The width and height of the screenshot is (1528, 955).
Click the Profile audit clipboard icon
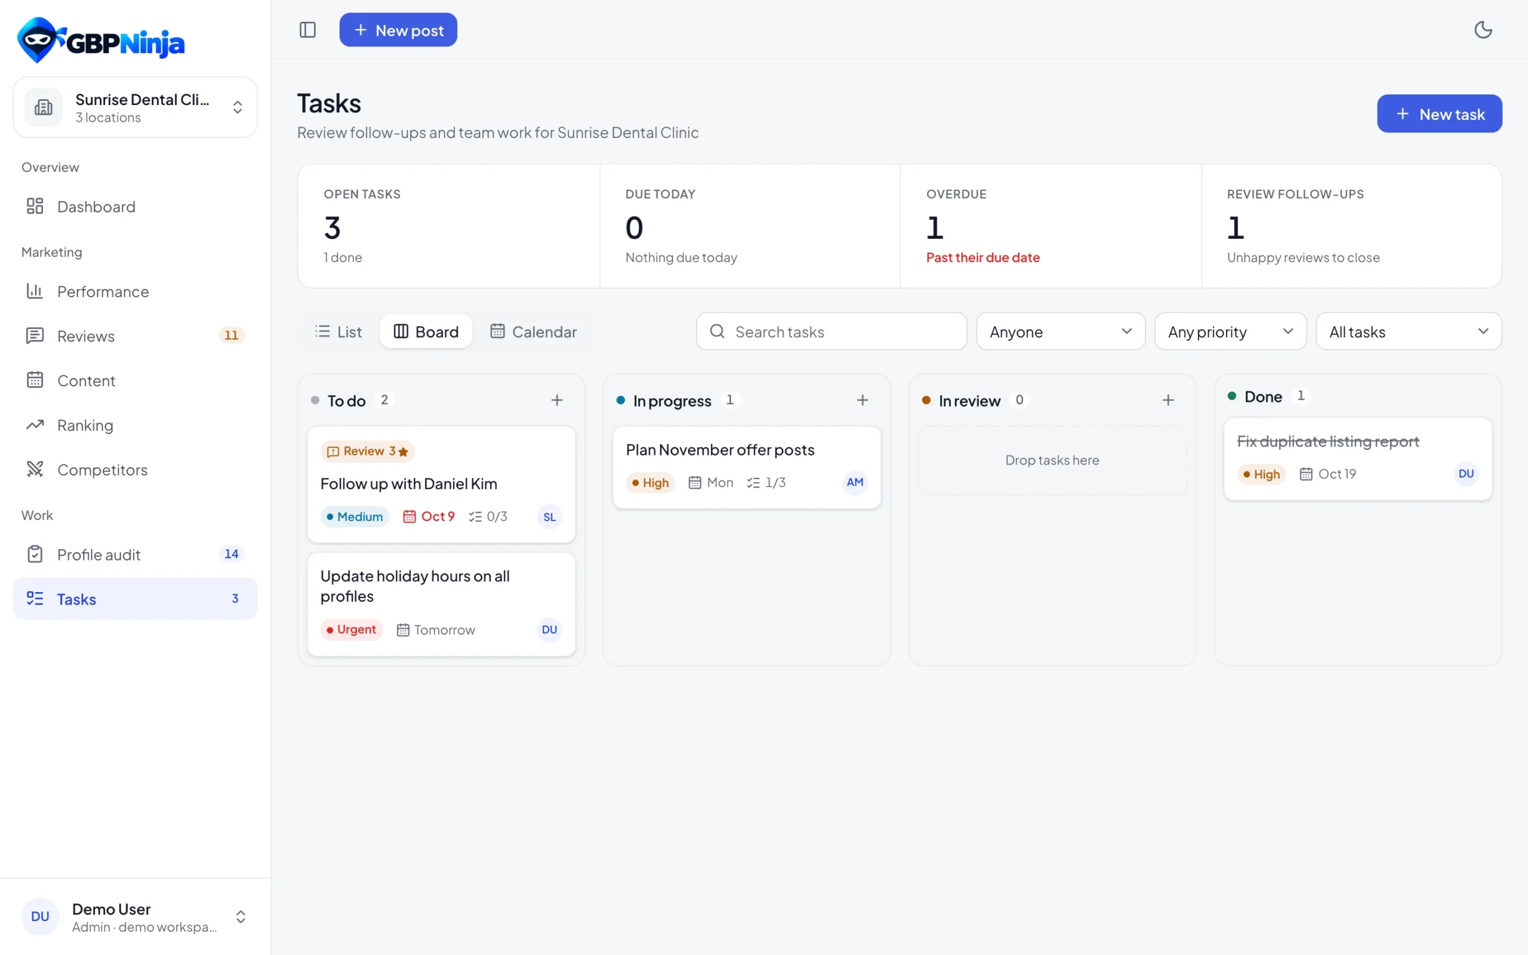[x=35, y=554]
